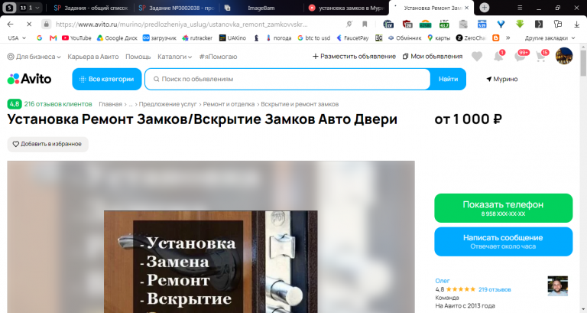Switch to the установка замков в Мурино tab
Viewport: 587px width, 313px height.
346,8
